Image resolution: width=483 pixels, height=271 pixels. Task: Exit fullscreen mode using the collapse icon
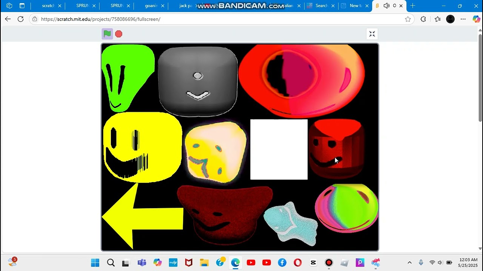372,34
